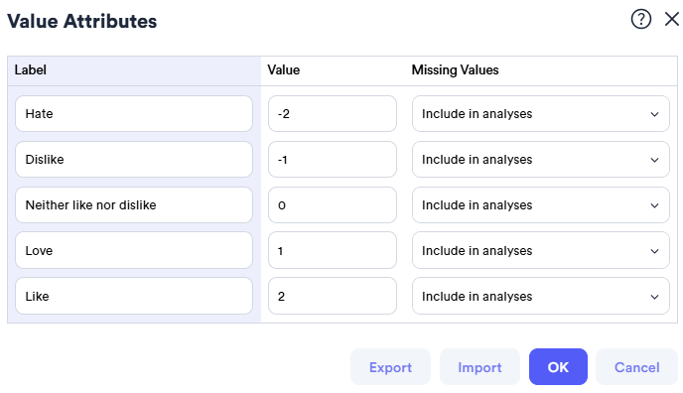
Task: Close the Value Attributes dialog
Action: [672, 19]
